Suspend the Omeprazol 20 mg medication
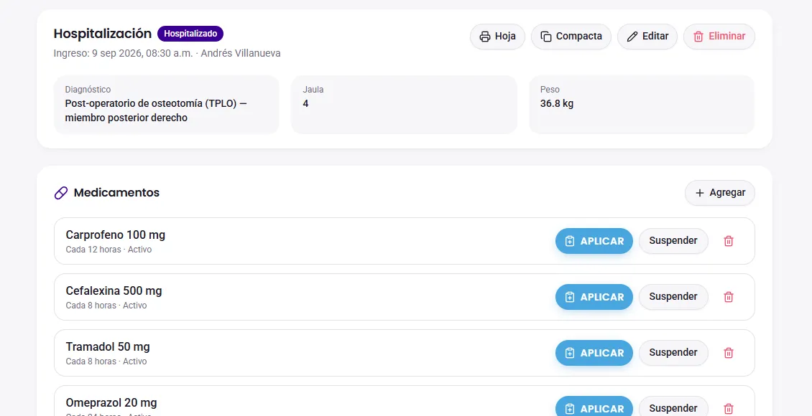Screen dimensions: 812x416 [x=673, y=407]
